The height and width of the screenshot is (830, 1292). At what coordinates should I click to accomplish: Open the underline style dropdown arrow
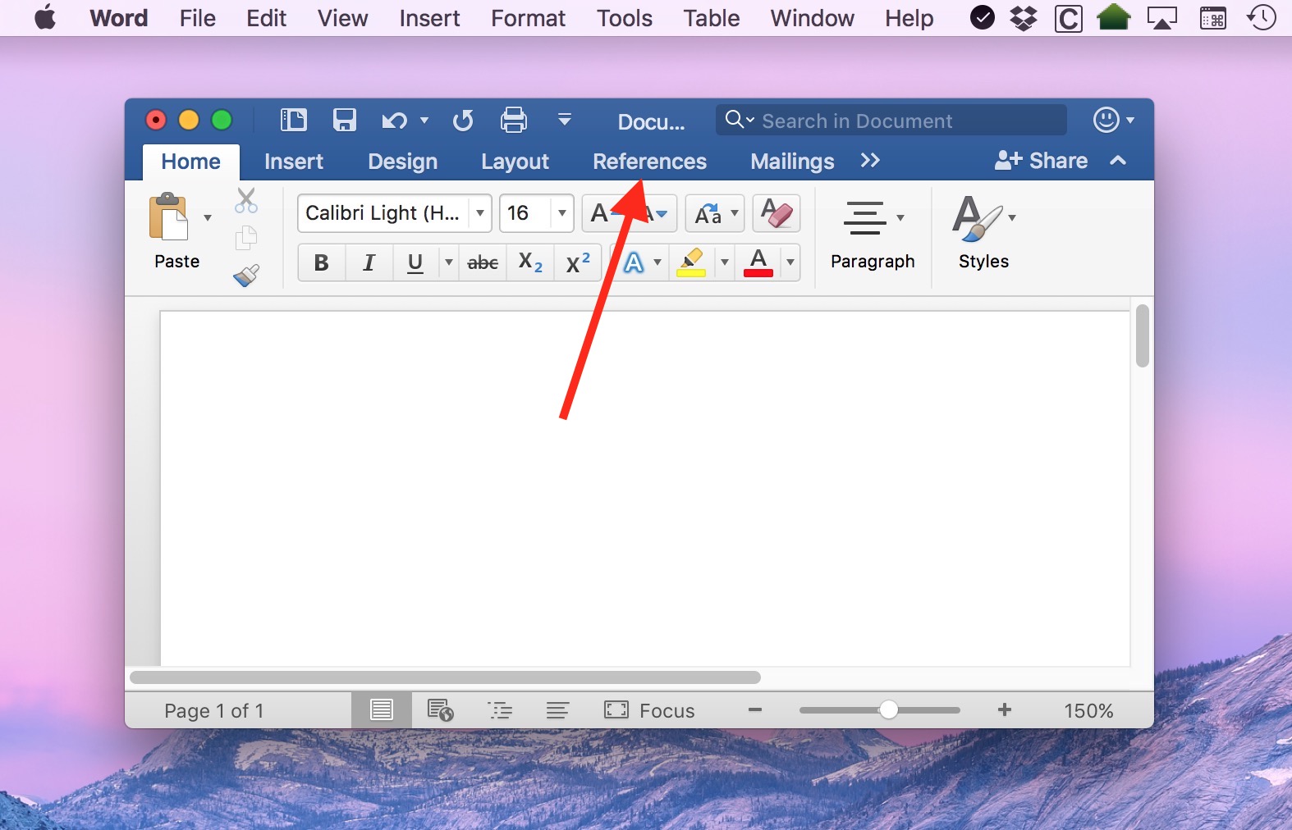pos(448,262)
